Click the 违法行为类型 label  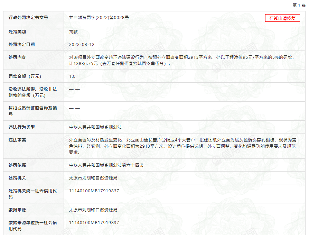click(x=21, y=127)
